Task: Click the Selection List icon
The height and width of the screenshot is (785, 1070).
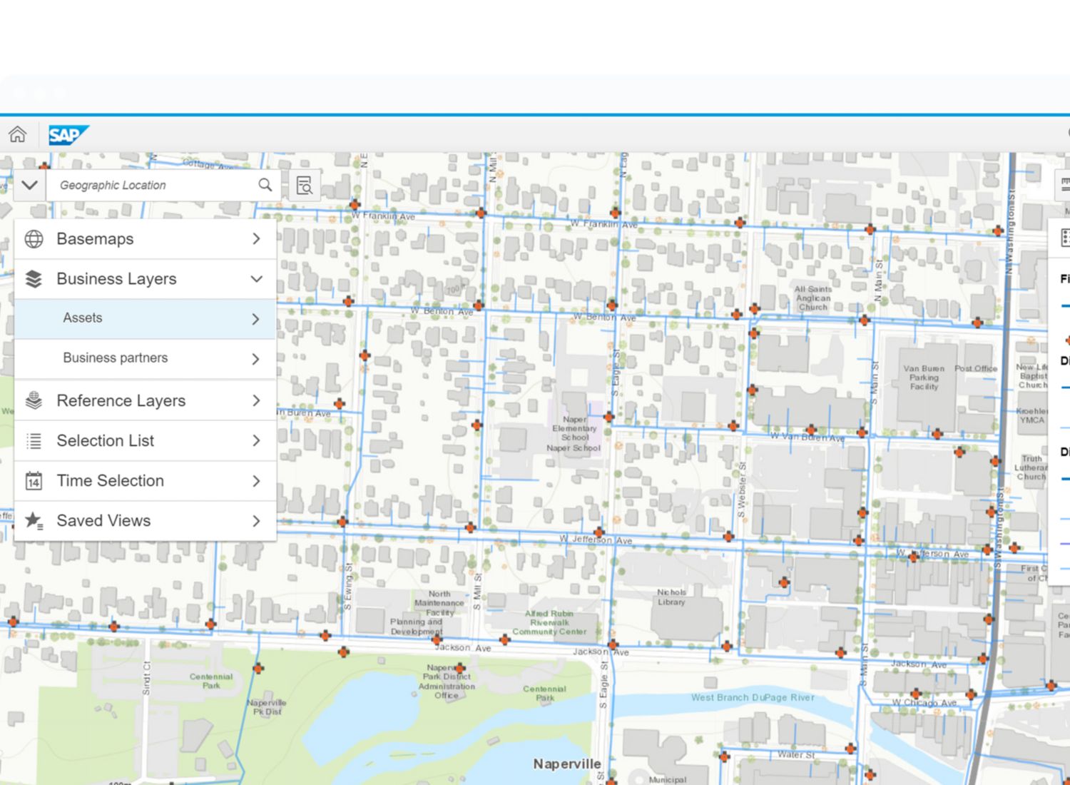Action: (x=34, y=441)
